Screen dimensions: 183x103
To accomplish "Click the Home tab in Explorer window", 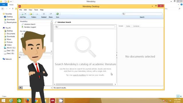I will click(x=11, y=5).
